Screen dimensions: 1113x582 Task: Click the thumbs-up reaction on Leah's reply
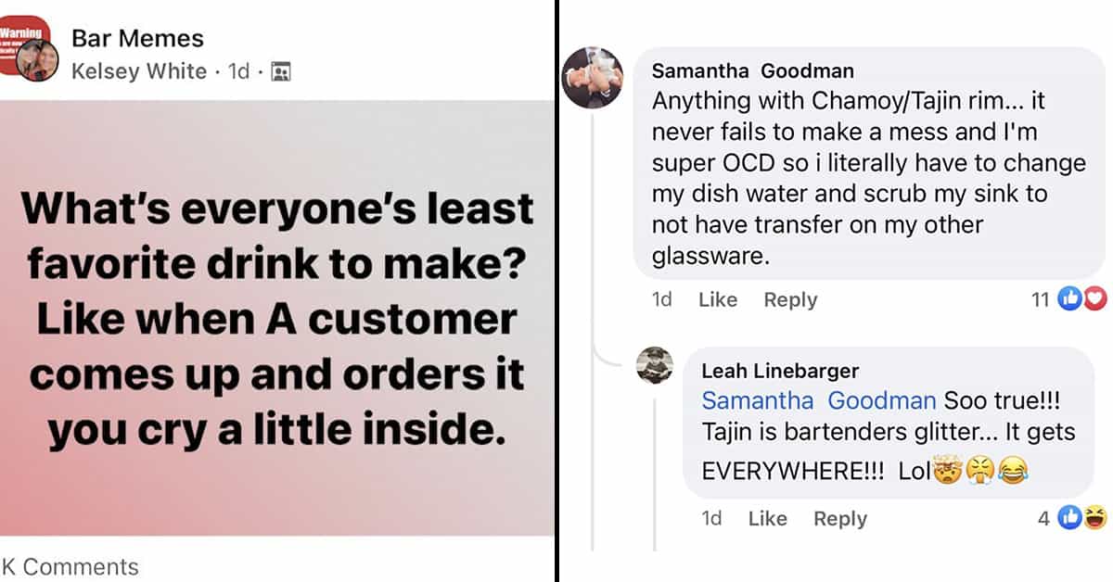(1071, 518)
